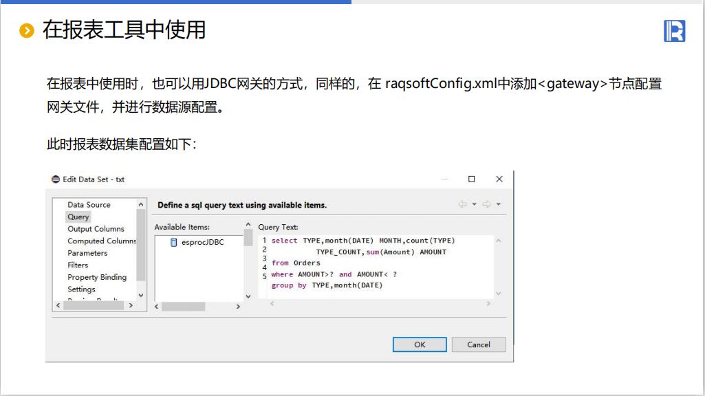Click the 'Query Text:' label
Screen dimensions: 705x396
pos(278,228)
